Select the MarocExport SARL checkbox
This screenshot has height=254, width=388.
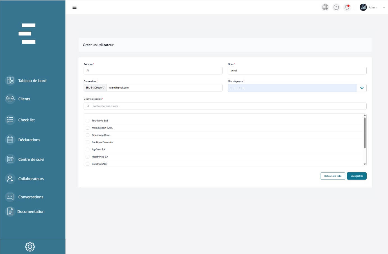click(87, 128)
